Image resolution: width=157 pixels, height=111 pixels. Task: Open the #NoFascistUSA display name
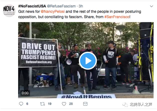pyautogui.click(x=32, y=6)
